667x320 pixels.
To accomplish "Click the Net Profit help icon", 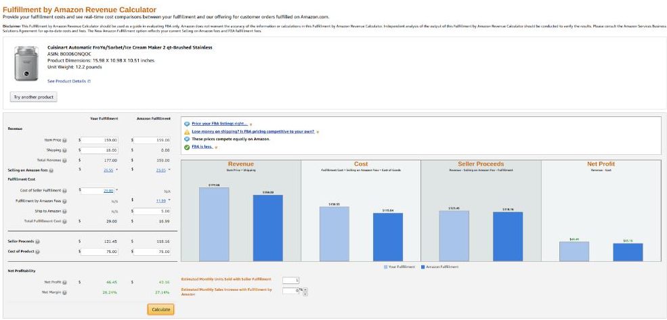I will coord(64,282).
